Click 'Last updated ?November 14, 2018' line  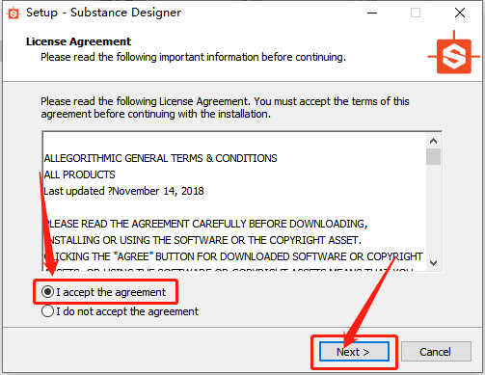[123, 191]
